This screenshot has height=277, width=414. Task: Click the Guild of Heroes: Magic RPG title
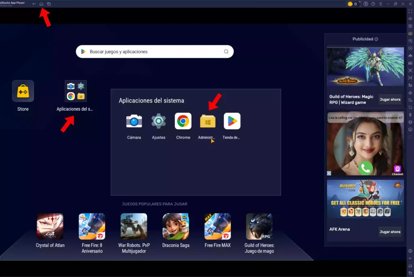pos(351,99)
